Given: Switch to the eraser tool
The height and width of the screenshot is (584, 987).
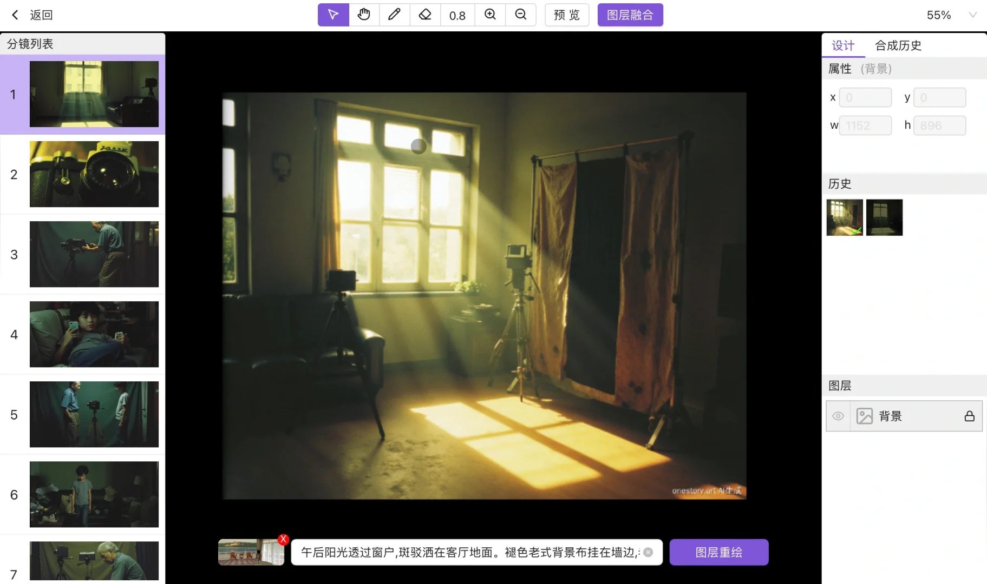Looking at the screenshot, I should (x=424, y=15).
